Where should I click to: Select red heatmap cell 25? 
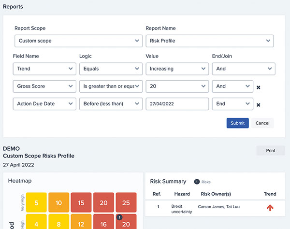point(126,202)
